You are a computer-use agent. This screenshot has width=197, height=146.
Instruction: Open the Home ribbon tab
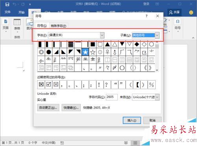click(21, 12)
